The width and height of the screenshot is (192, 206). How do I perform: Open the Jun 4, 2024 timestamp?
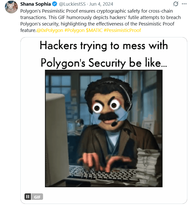101,4
